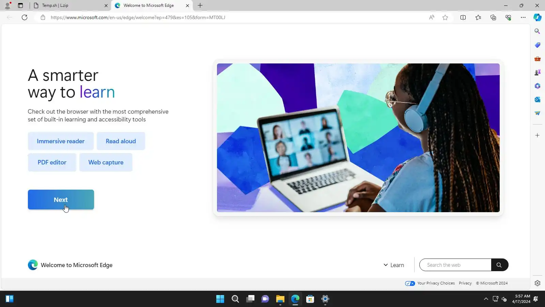The height and width of the screenshot is (307, 545).
Task: Focus the address bar URL
Action: pyautogui.click(x=138, y=17)
